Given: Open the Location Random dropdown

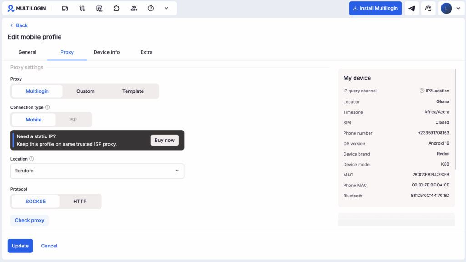Looking at the screenshot, I should tap(97, 171).
